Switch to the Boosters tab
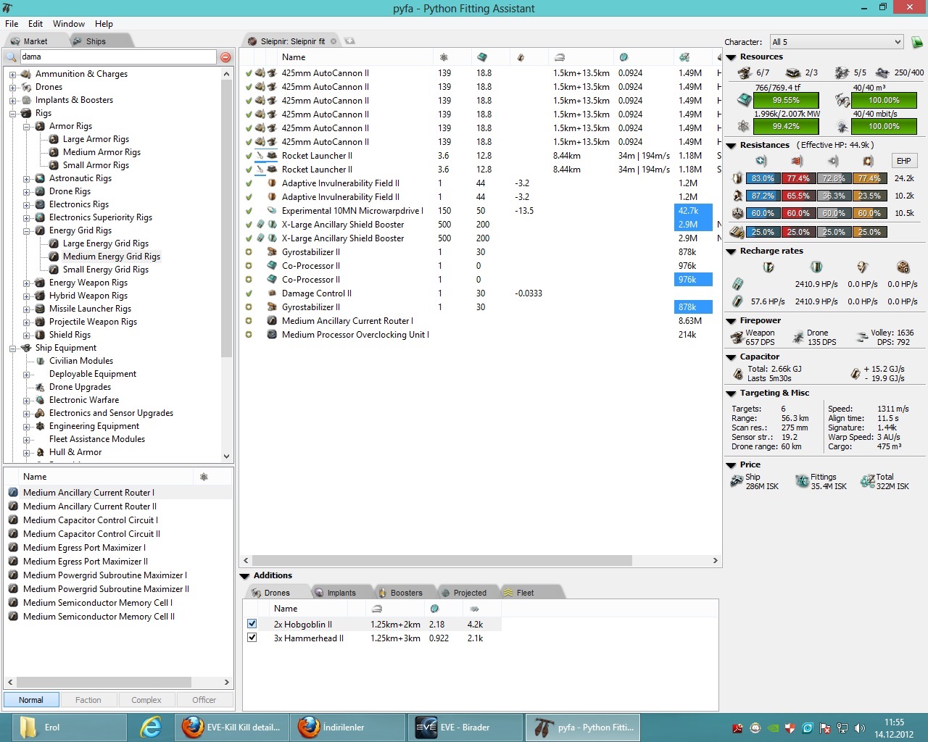 405,593
